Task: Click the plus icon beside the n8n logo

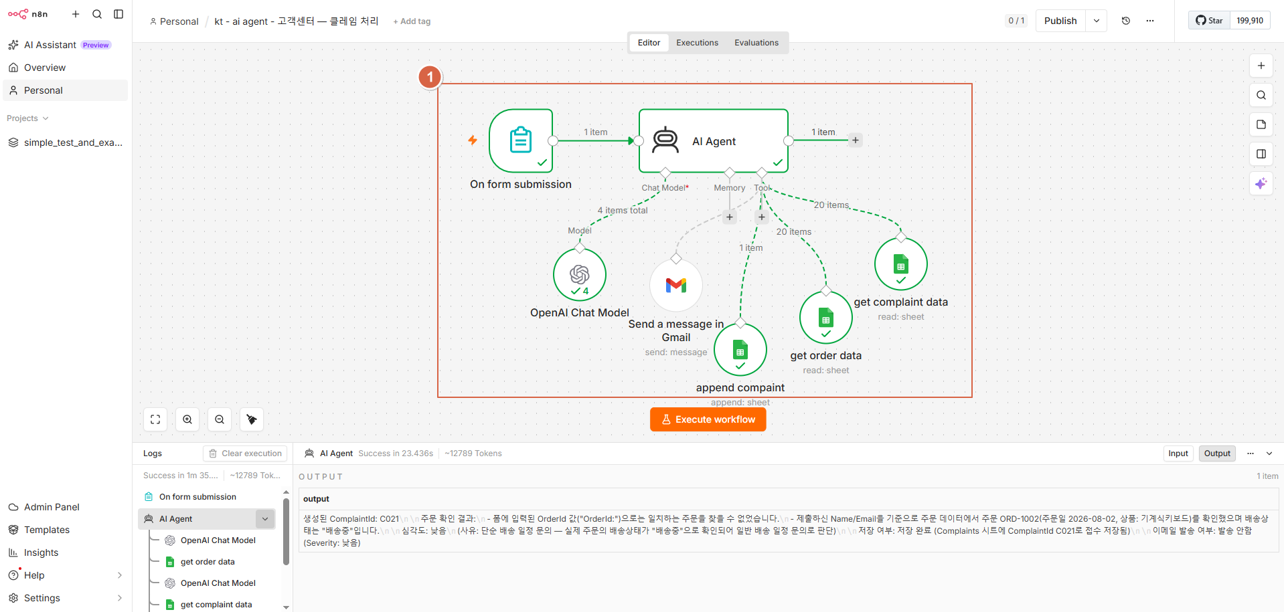Action: coord(76,14)
